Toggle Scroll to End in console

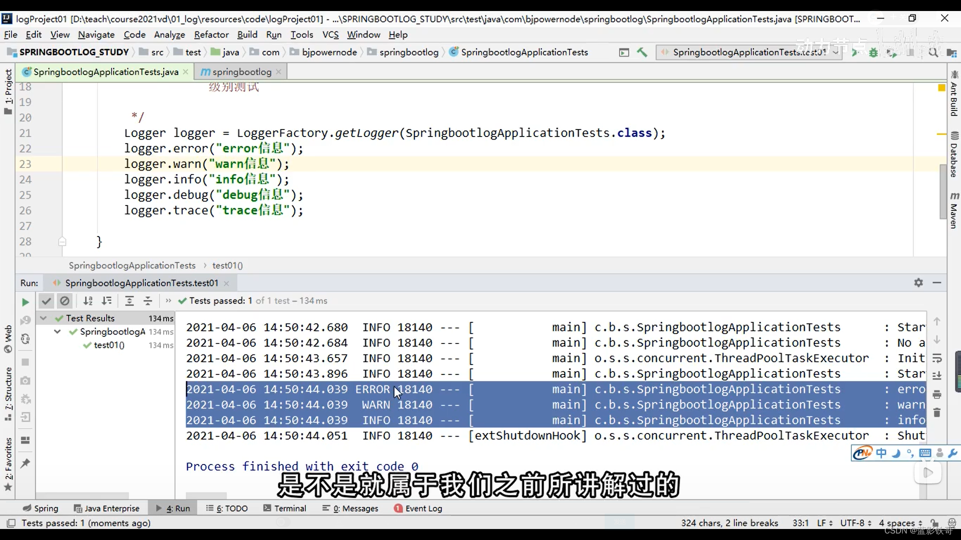click(937, 375)
